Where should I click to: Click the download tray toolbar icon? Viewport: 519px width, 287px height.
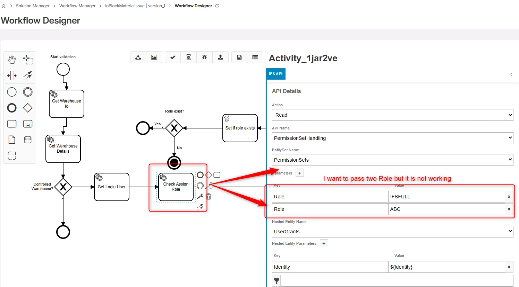[138, 57]
